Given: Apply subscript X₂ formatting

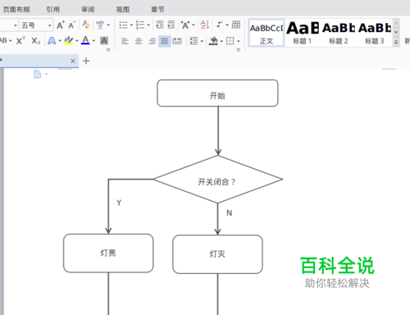Looking at the screenshot, I should click(x=36, y=41).
